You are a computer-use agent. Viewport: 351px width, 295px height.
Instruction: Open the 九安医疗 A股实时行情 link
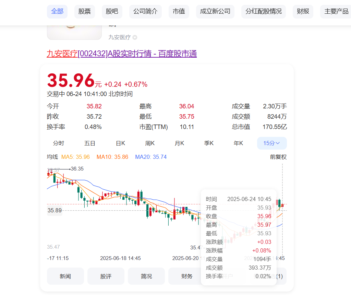coord(122,54)
